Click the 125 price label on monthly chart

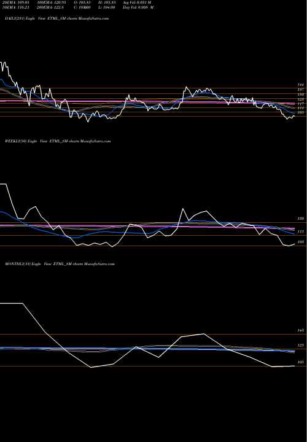coord(300,345)
